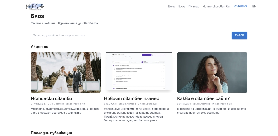Open the checklist planner screenshot thumbnail

(x=139, y=73)
